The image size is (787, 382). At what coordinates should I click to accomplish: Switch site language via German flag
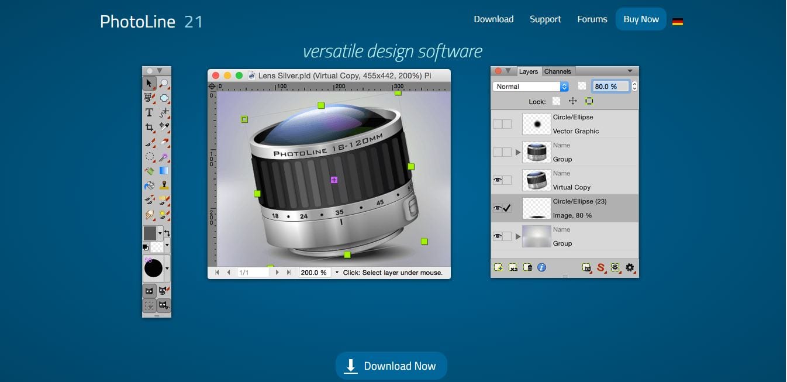[678, 22]
